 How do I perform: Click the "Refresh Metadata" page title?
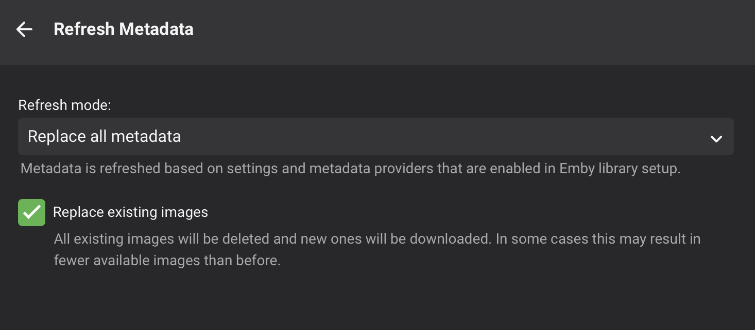click(x=124, y=29)
